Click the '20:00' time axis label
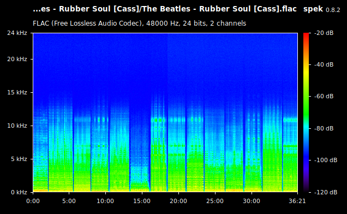Screen dimensions: 347x214 (178, 201)
